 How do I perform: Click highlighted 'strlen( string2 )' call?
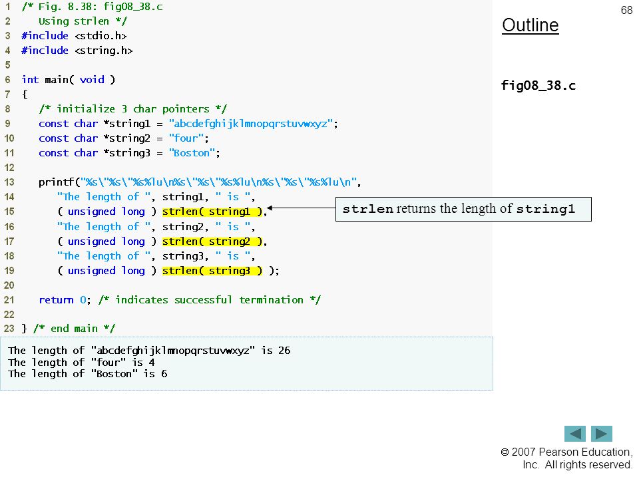pos(212,241)
